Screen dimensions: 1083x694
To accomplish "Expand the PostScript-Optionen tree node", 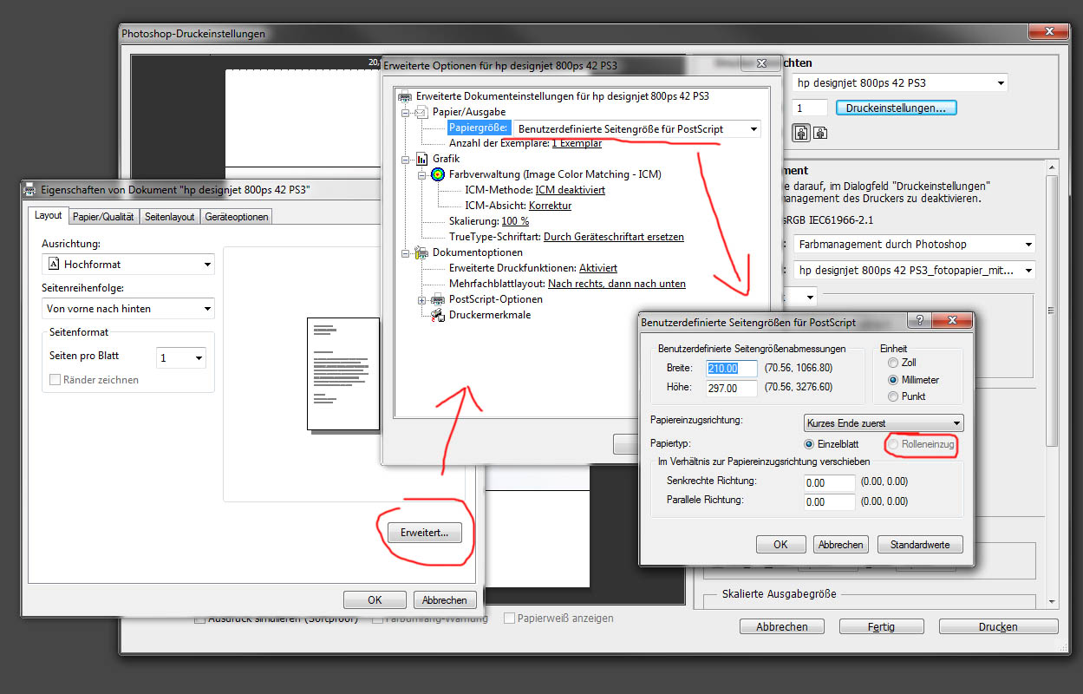I will (x=421, y=299).
